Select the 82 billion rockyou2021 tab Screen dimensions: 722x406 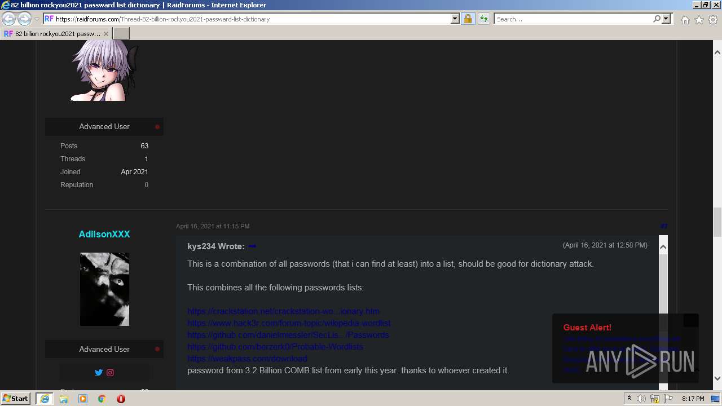[56, 34]
